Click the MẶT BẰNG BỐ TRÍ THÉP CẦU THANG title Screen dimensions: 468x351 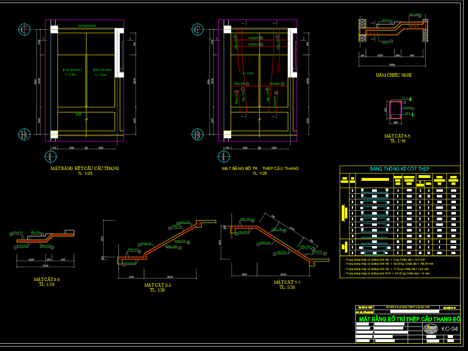point(260,168)
